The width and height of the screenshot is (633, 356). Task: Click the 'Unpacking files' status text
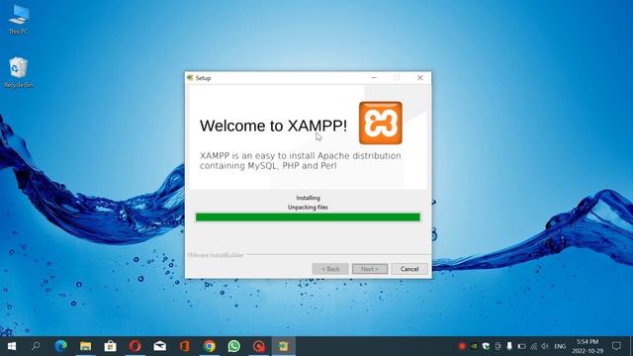pos(308,207)
